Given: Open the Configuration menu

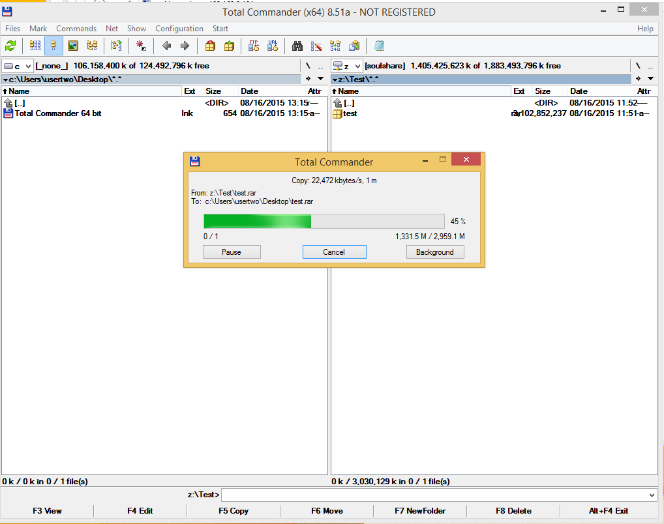Looking at the screenshot, I should tap(179, 29).
